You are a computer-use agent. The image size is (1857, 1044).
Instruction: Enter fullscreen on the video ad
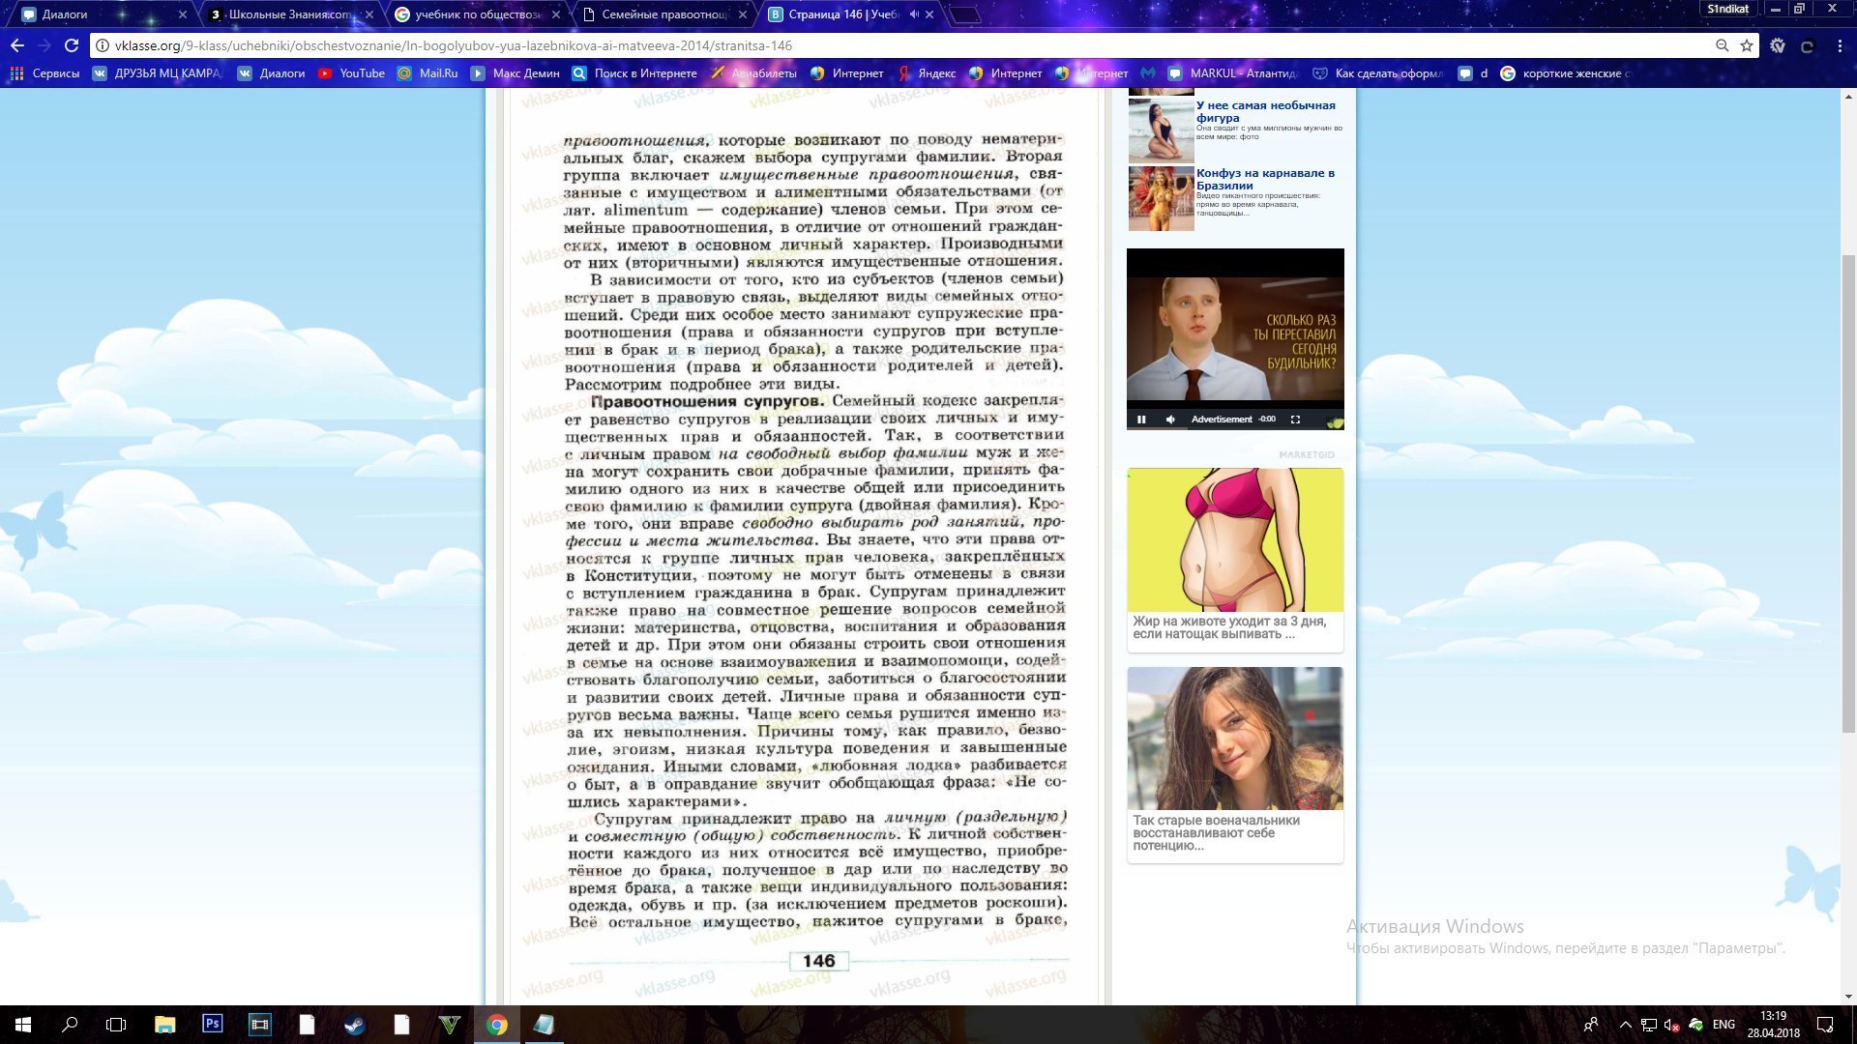(1295, 420)
